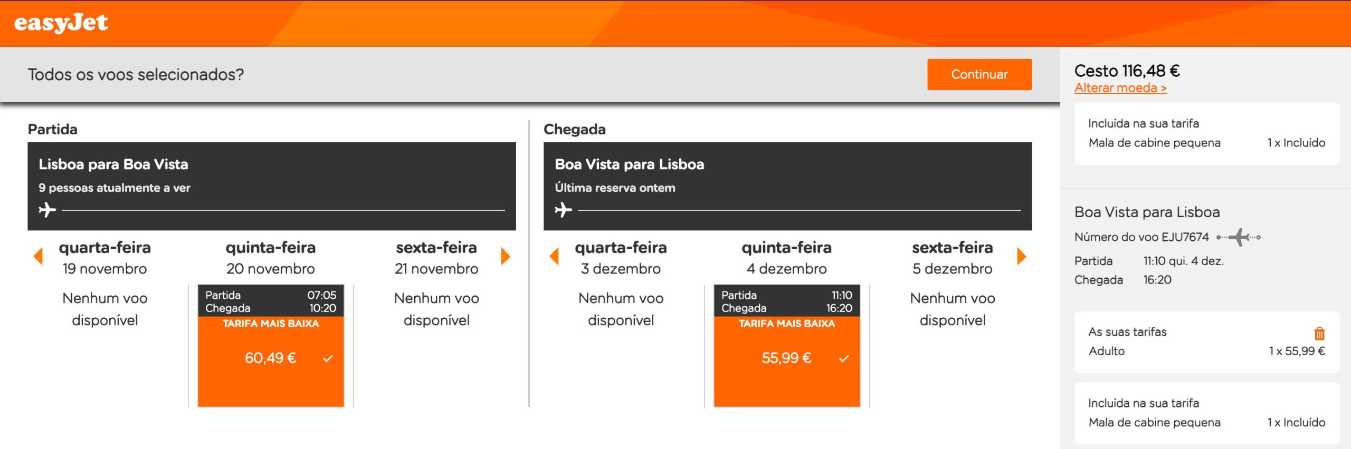Show later departure dates after 21 novembro
The image size is (1351, 449).
506,257
